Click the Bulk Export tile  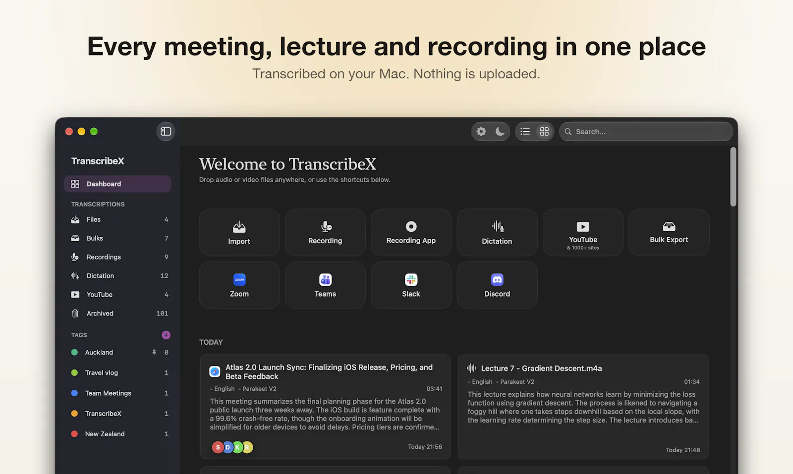point(669,232)
